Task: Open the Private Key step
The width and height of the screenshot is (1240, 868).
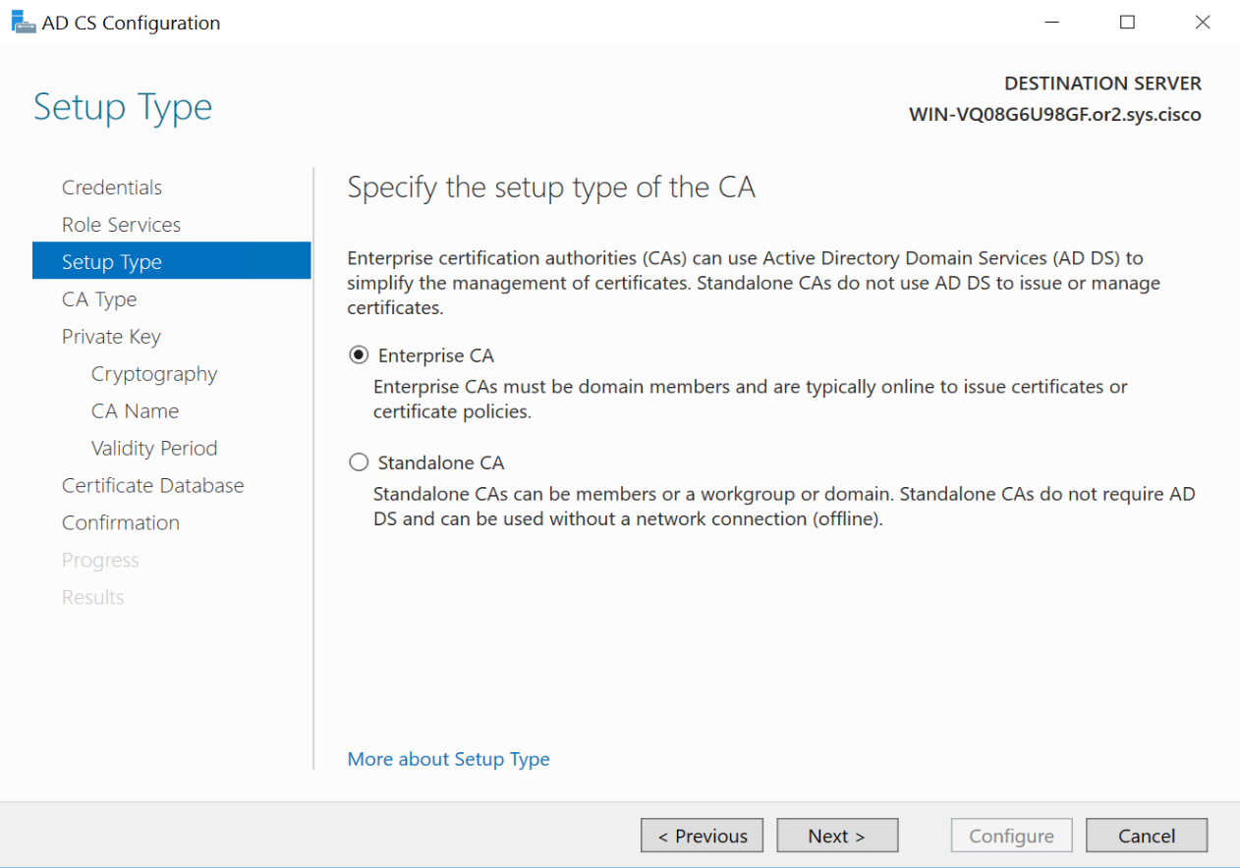Action: (x=111, y=337)
